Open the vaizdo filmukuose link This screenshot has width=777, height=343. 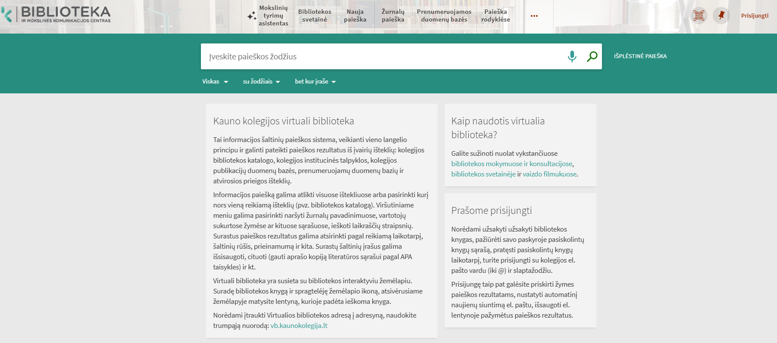point(549,174)
